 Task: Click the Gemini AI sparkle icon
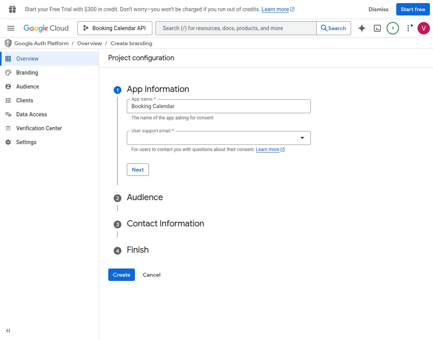362,28
